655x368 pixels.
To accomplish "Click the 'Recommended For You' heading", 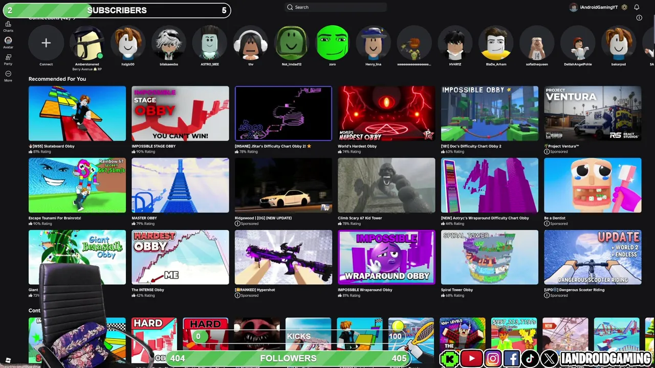I will point(57,79).
